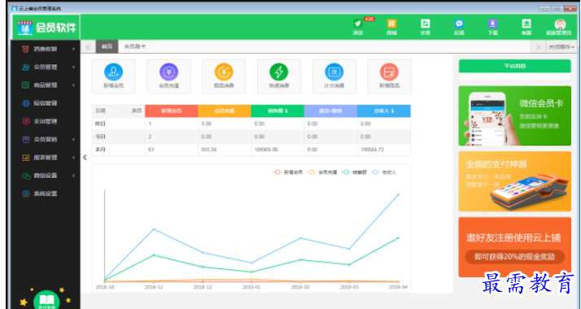Expand the 商品管理 menu chevron

tap(73, 85)
